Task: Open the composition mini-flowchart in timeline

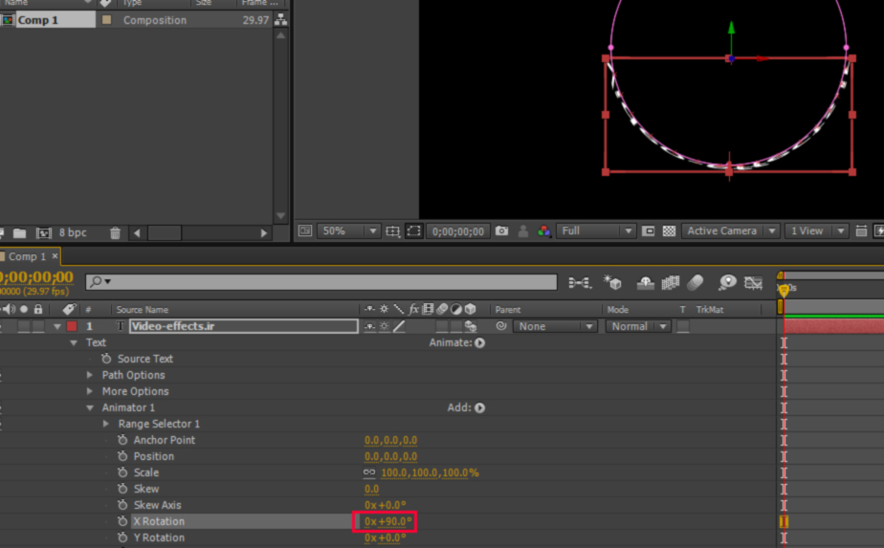Action: (580, 282)
